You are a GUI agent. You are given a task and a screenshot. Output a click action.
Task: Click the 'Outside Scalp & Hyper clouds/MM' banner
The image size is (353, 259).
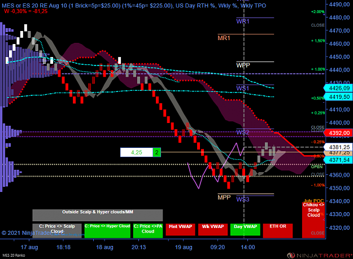tap(98, 215)
